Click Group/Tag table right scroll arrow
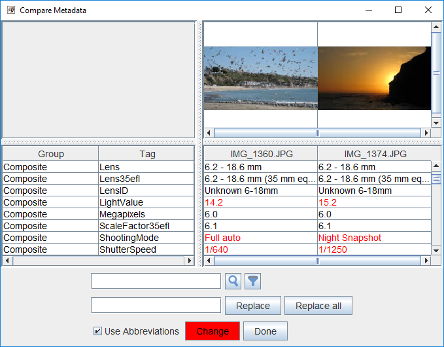This screenshot has height=347, width=444. (189, 261)
